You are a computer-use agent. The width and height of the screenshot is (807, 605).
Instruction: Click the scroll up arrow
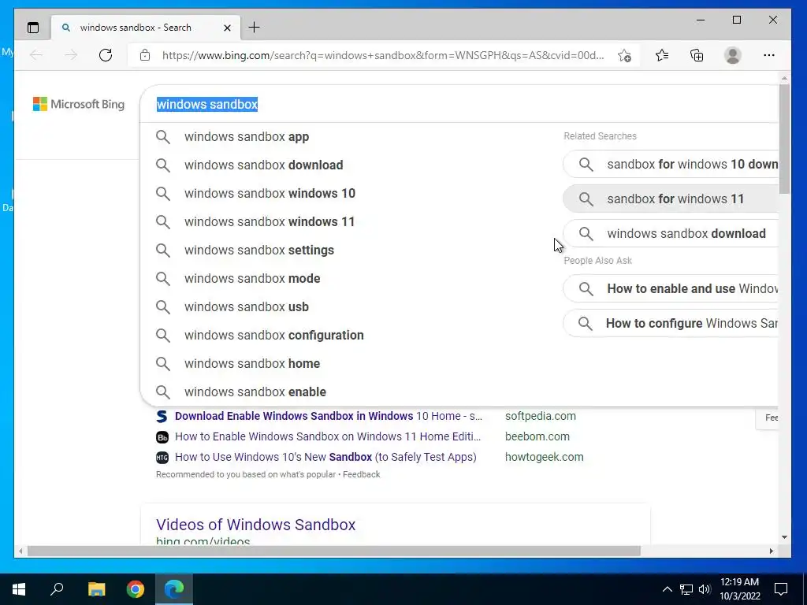[784, 79]
